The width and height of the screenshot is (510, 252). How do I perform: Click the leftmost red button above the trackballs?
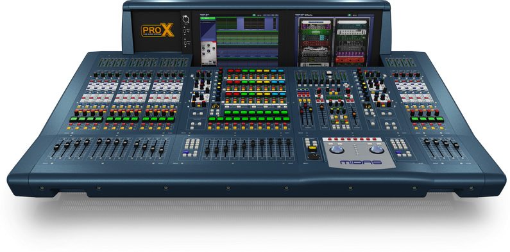330,139
